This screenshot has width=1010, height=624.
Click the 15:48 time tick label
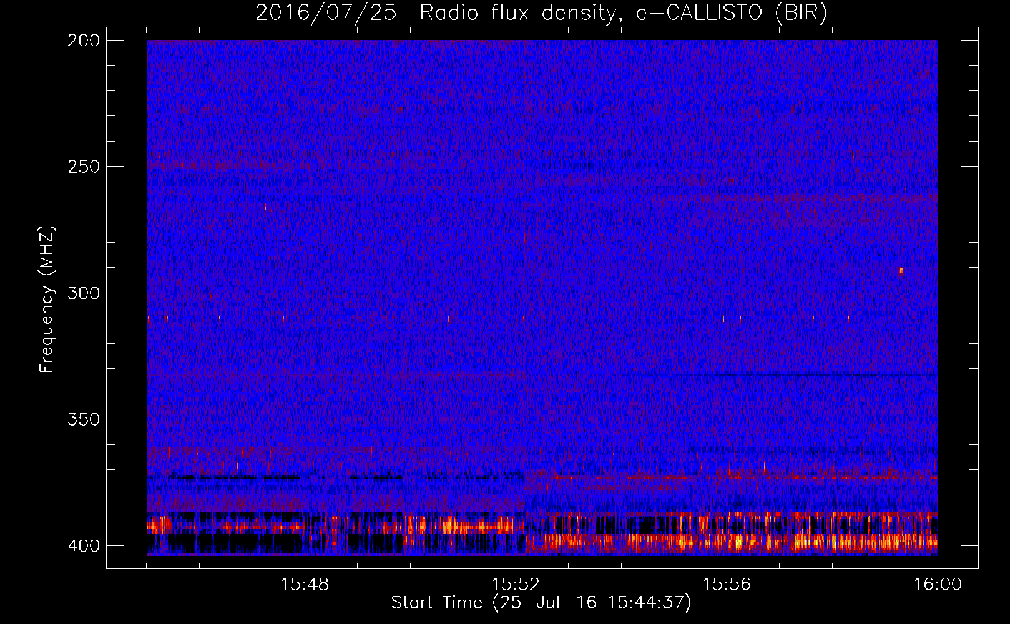tap(305, 585)
